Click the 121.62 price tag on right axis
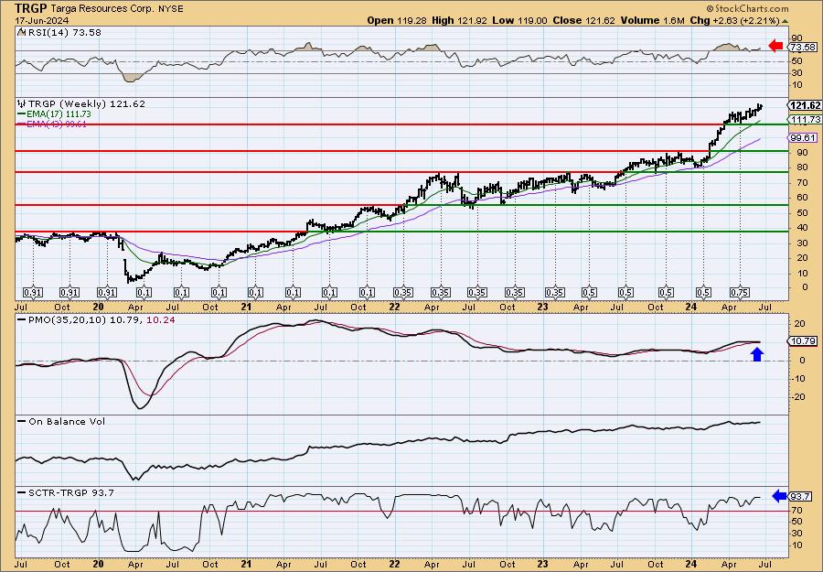Screen dimensions: 823x572 (805, 105)
